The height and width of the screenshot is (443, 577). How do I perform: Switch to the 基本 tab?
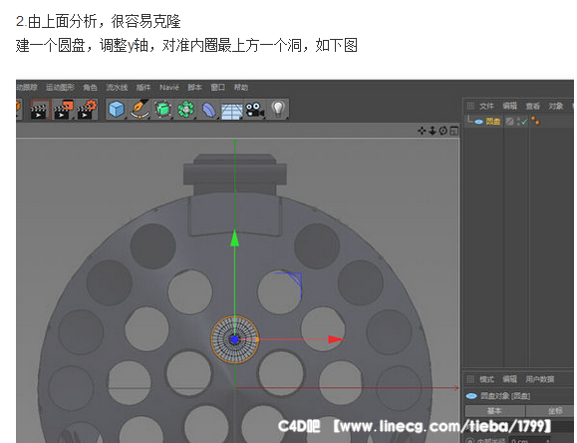[x=494, y=410]
